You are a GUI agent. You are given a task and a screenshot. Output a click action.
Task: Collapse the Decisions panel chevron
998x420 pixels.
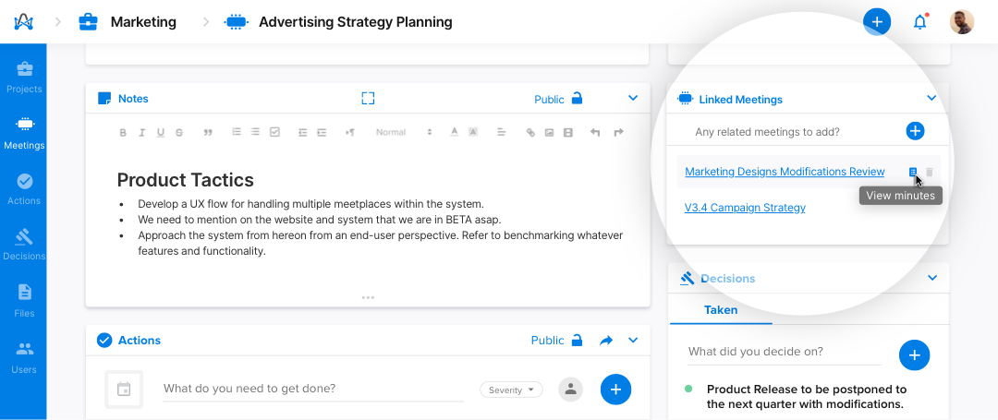click(932, 278)
